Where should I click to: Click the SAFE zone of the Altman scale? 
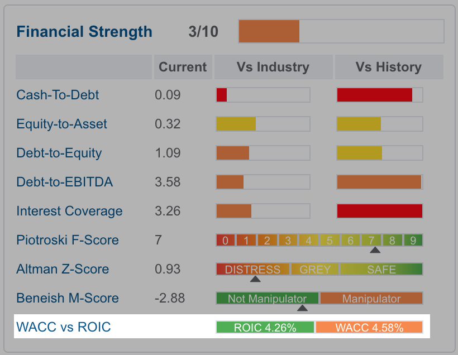pos(381,269)
